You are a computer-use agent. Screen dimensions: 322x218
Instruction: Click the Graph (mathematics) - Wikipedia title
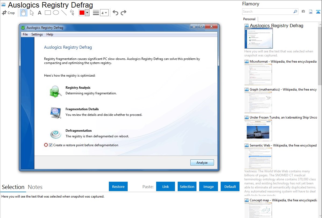tap(283, 90)
